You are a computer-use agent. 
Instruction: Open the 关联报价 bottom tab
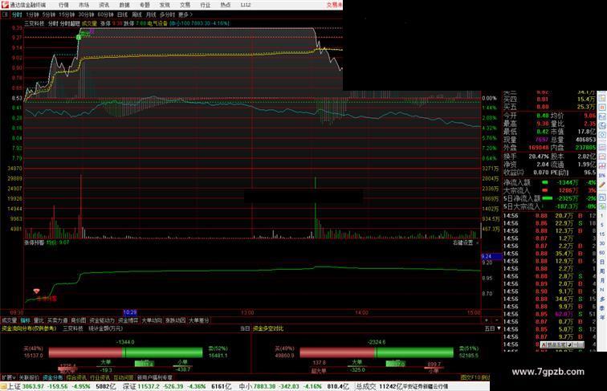(x=29, y=377)
